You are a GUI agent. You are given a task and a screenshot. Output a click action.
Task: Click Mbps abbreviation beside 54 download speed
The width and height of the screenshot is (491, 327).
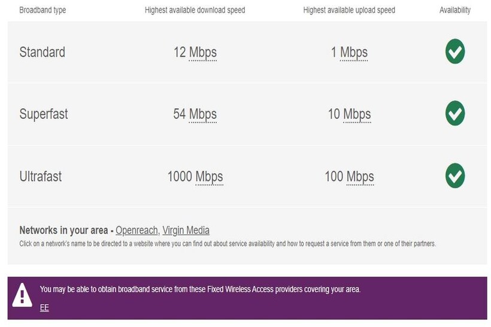203,114
